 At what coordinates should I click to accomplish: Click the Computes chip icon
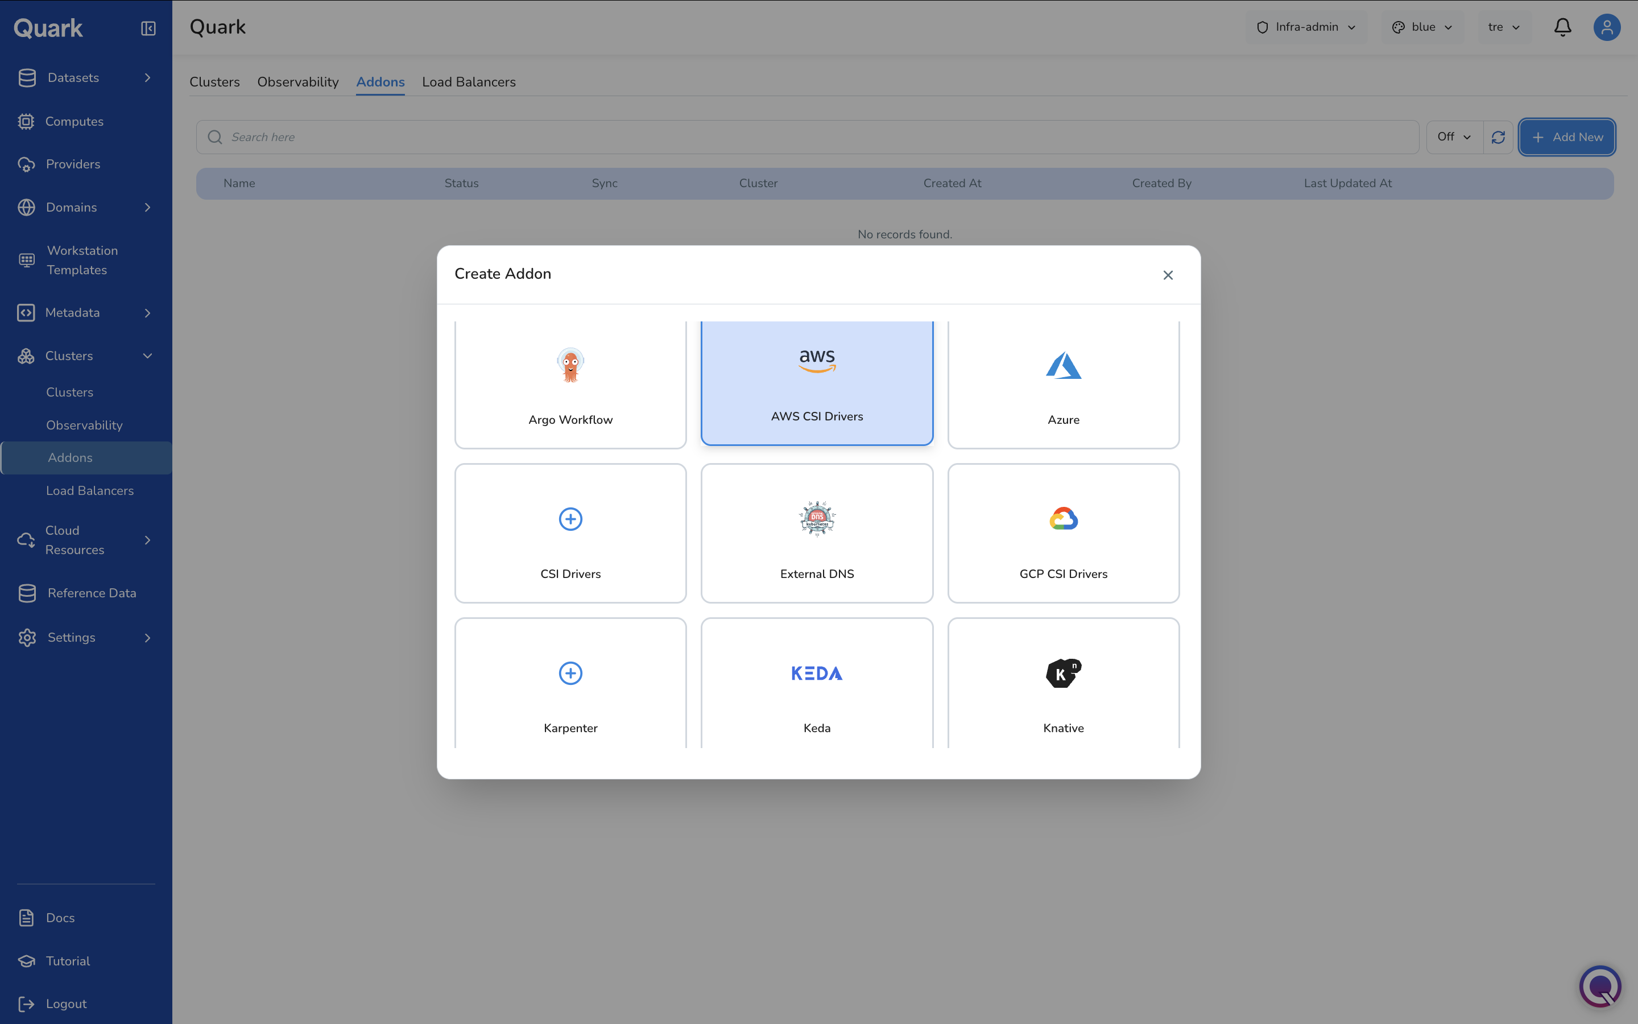click(26, 121)
